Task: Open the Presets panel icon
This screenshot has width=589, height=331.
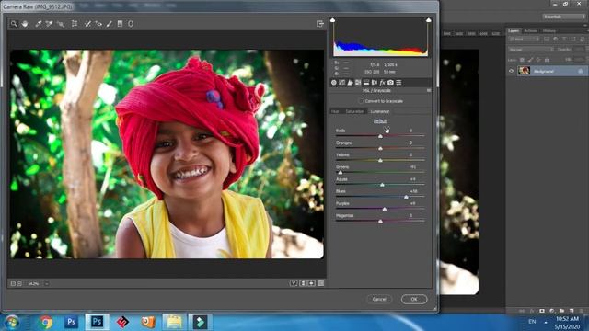Action: pos(398,82)
